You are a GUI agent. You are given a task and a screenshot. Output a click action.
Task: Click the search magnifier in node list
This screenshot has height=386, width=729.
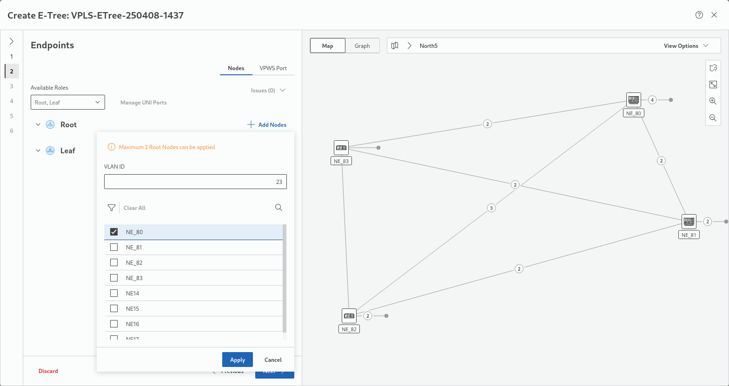pyautogui.click(x=278, y=208)
